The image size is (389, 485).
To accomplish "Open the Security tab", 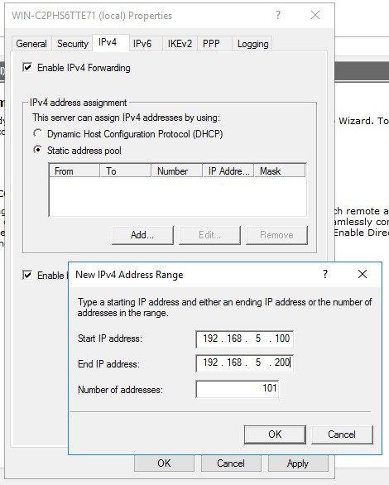I will (72, 44).
